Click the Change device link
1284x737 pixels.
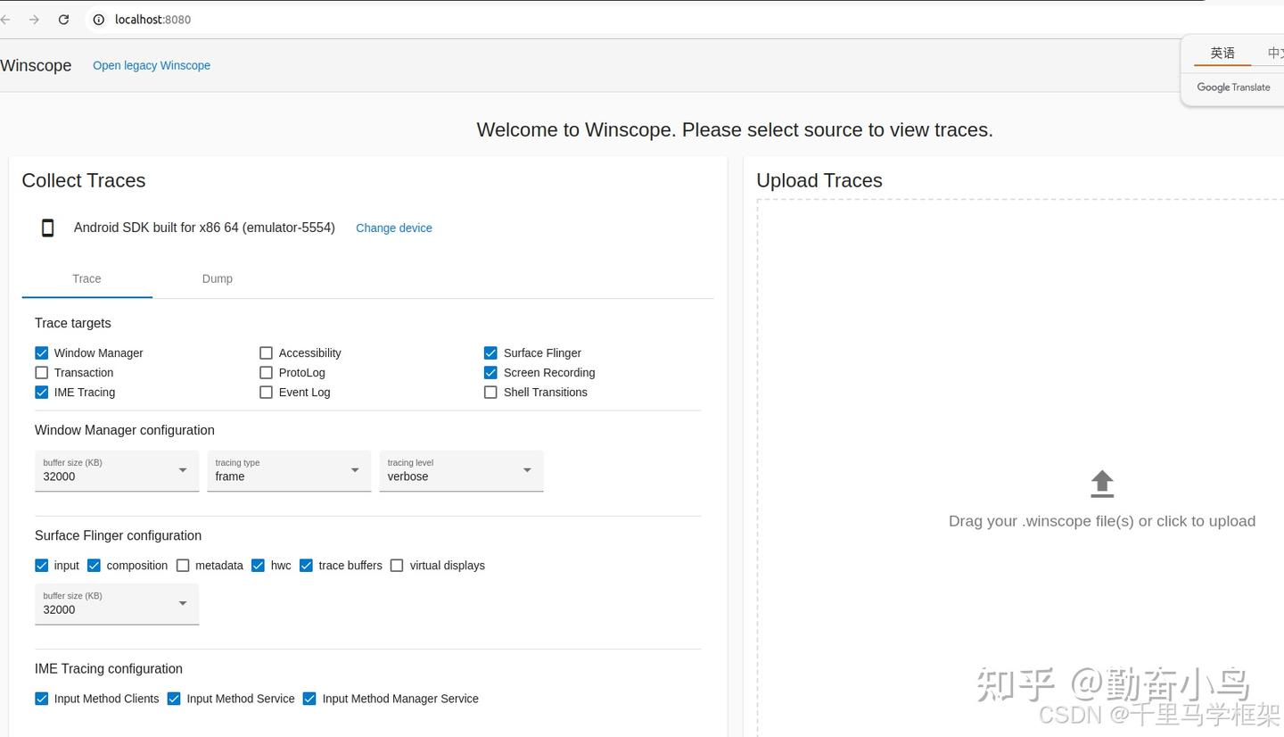(394, 228)
